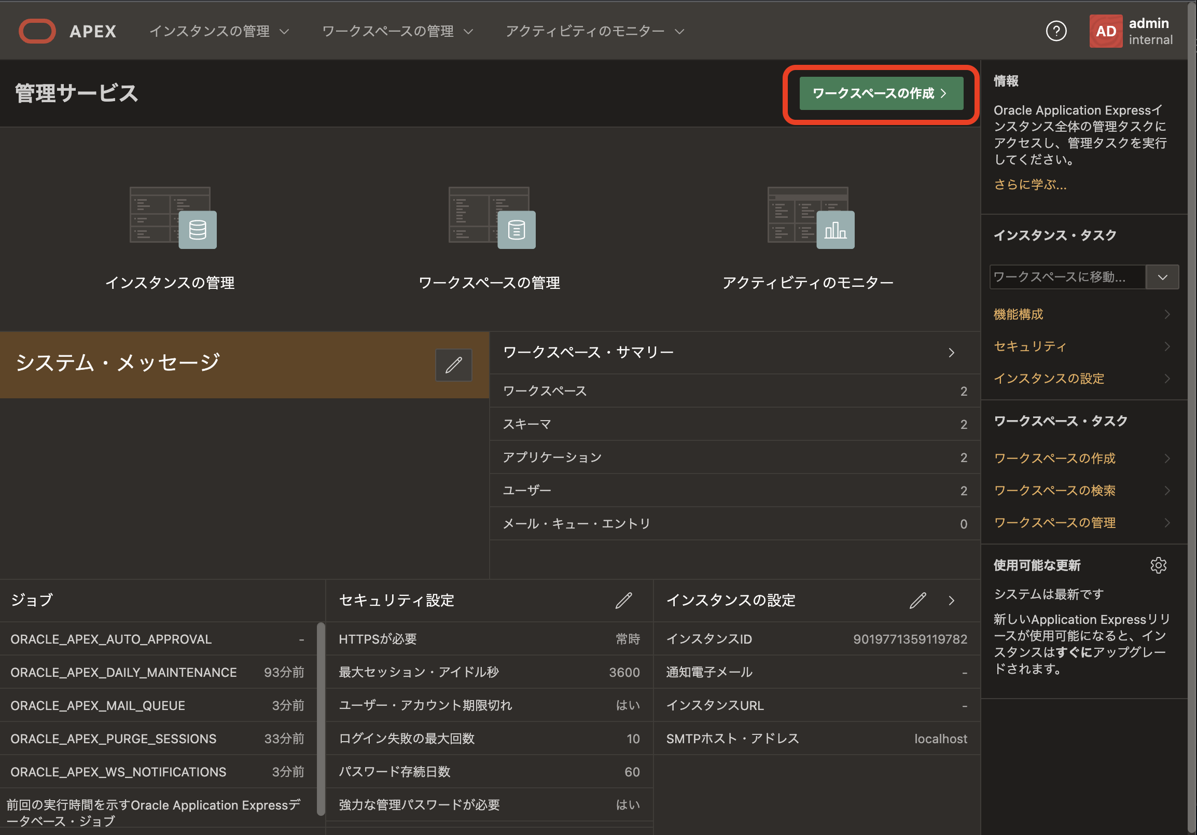Screen dimensions: 1197x835
Task: Click green ワークスペースの作成 button
Action: tap(881, 94)
